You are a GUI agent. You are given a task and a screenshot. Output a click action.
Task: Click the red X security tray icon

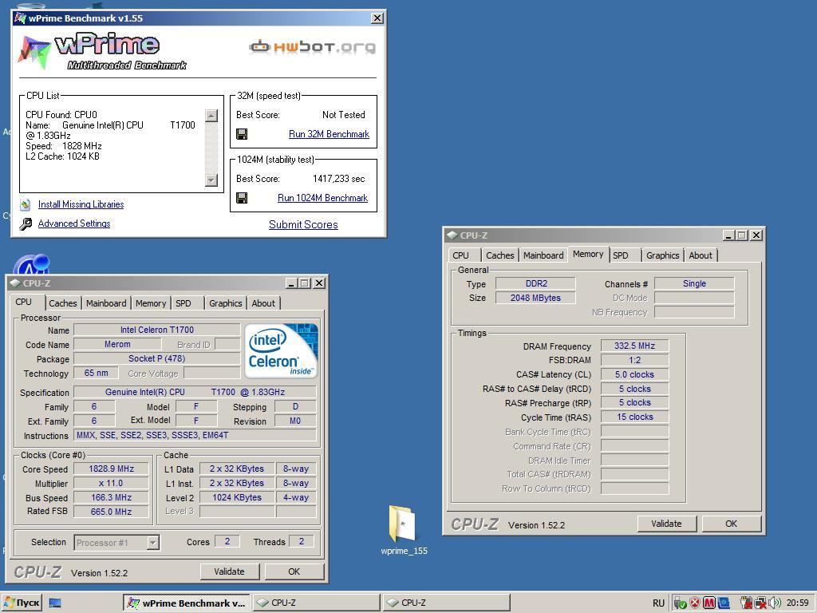(695, 603)
